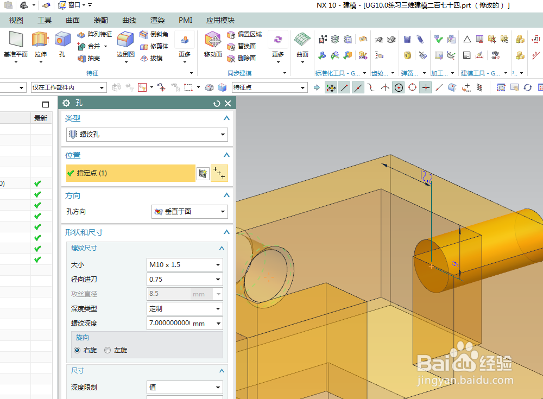Click the Move Face (移动面) icon
The width and height of the screenshot is (543, 399).
point(213,39)
